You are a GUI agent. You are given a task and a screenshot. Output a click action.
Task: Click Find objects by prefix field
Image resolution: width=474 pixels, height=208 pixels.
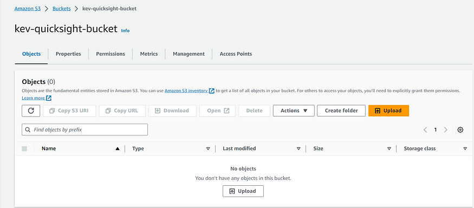85,129
